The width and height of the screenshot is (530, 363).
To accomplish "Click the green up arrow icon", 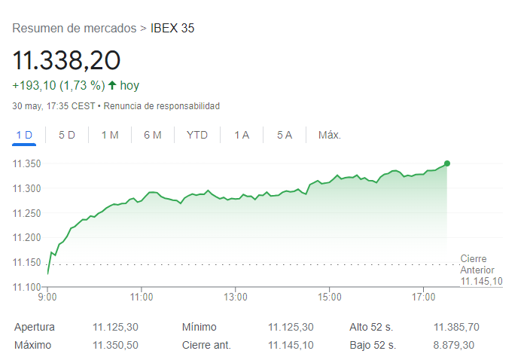I will pyautogui.click(x=112, y=86).
